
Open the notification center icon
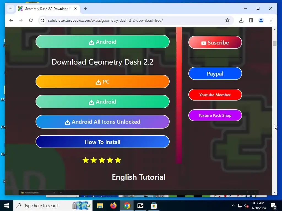[x=273, y=206]
